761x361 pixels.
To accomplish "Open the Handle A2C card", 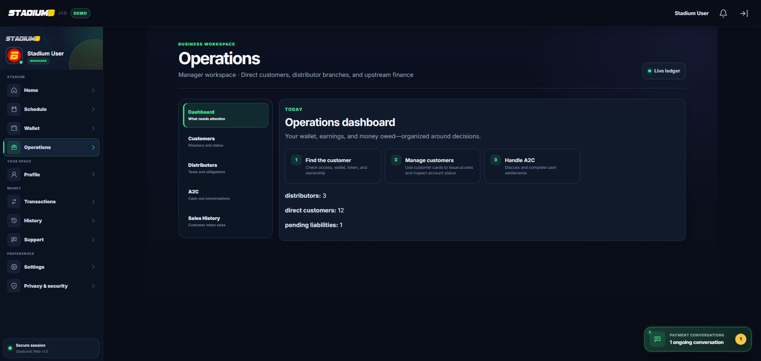I will coord(532,166).
